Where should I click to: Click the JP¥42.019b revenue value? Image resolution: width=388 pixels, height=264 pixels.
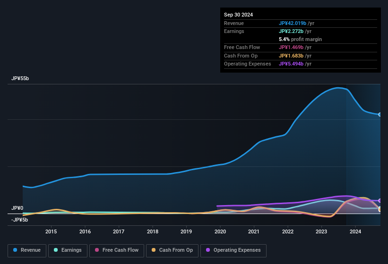293,23
